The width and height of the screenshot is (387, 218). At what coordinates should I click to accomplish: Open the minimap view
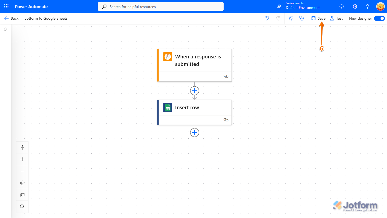tap(22, 195)
